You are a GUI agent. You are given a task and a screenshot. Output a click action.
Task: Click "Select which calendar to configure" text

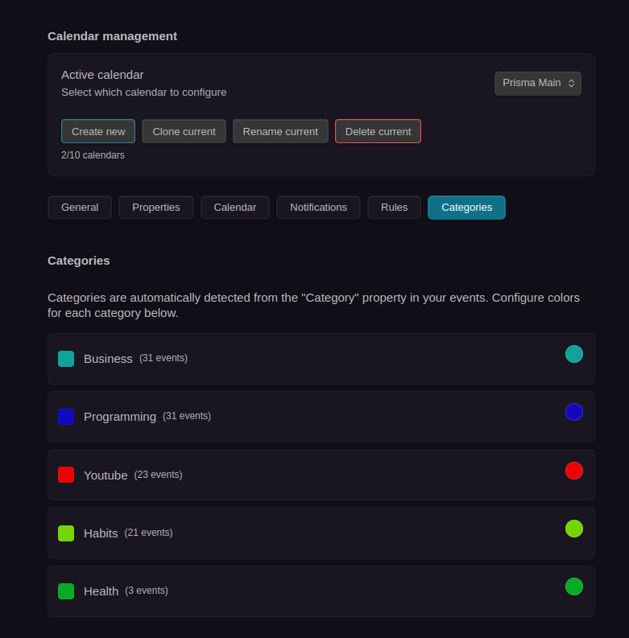coord(144,93)
